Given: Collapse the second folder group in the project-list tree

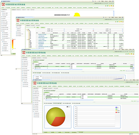Looking at the screenshot, I should click(27, 40).
